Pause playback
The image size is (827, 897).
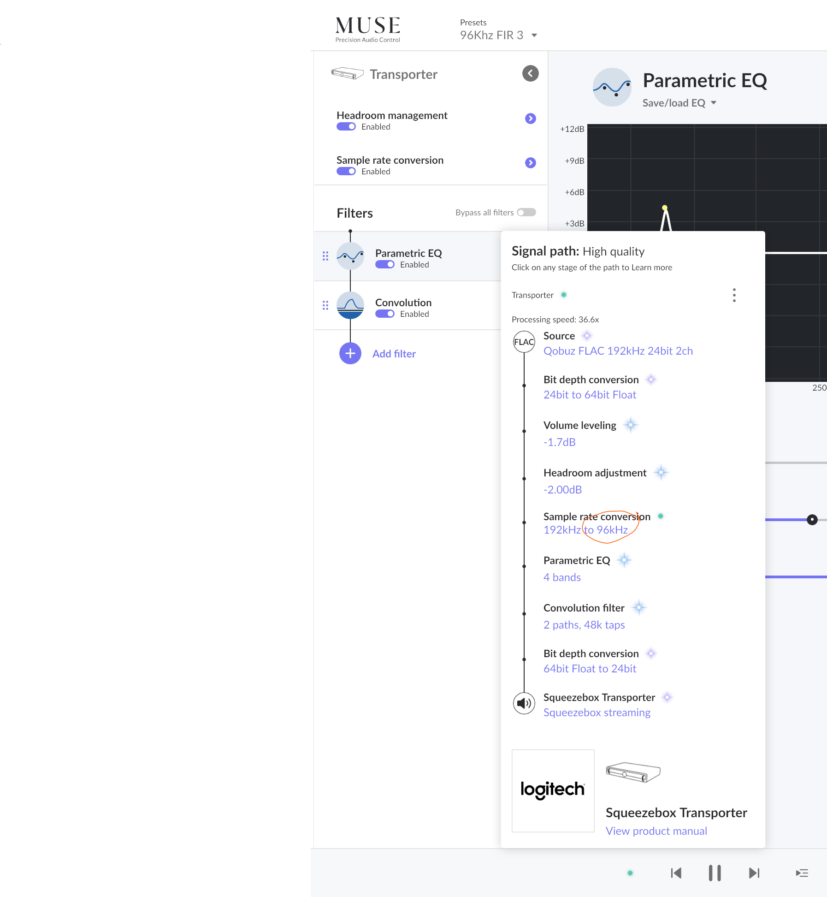(x=715, y=873)
